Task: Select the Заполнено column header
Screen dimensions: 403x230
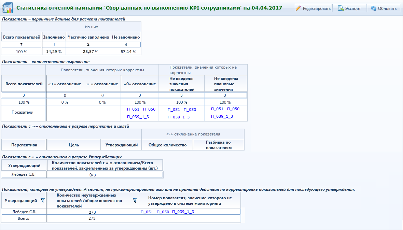Action: (x=54, y=37)
